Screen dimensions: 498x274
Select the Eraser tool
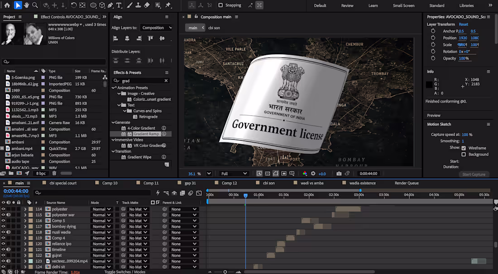click(x=147, y=5)
